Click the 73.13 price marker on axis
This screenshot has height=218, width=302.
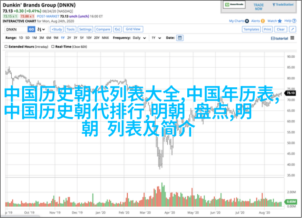290,93
